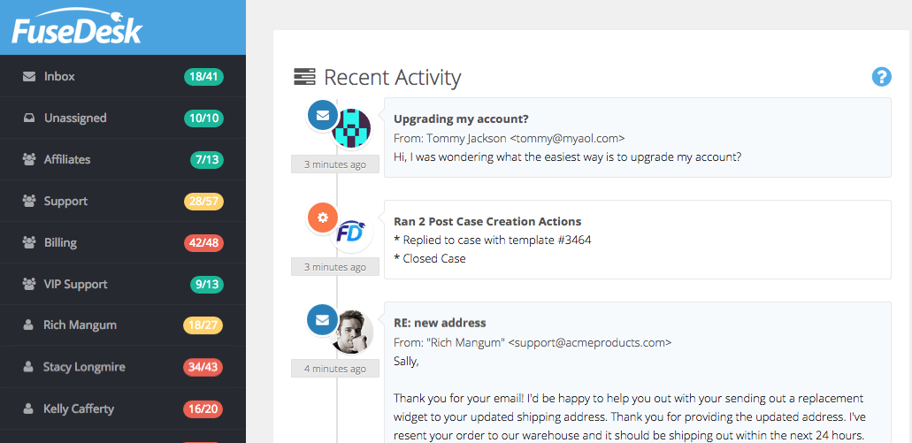This screenshot has height=443, width=912.
Task: Open the Upgrading my account? message
Action: coord(638,137)
